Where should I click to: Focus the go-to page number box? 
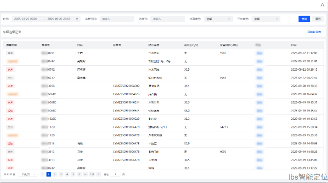tap(115, 174)
